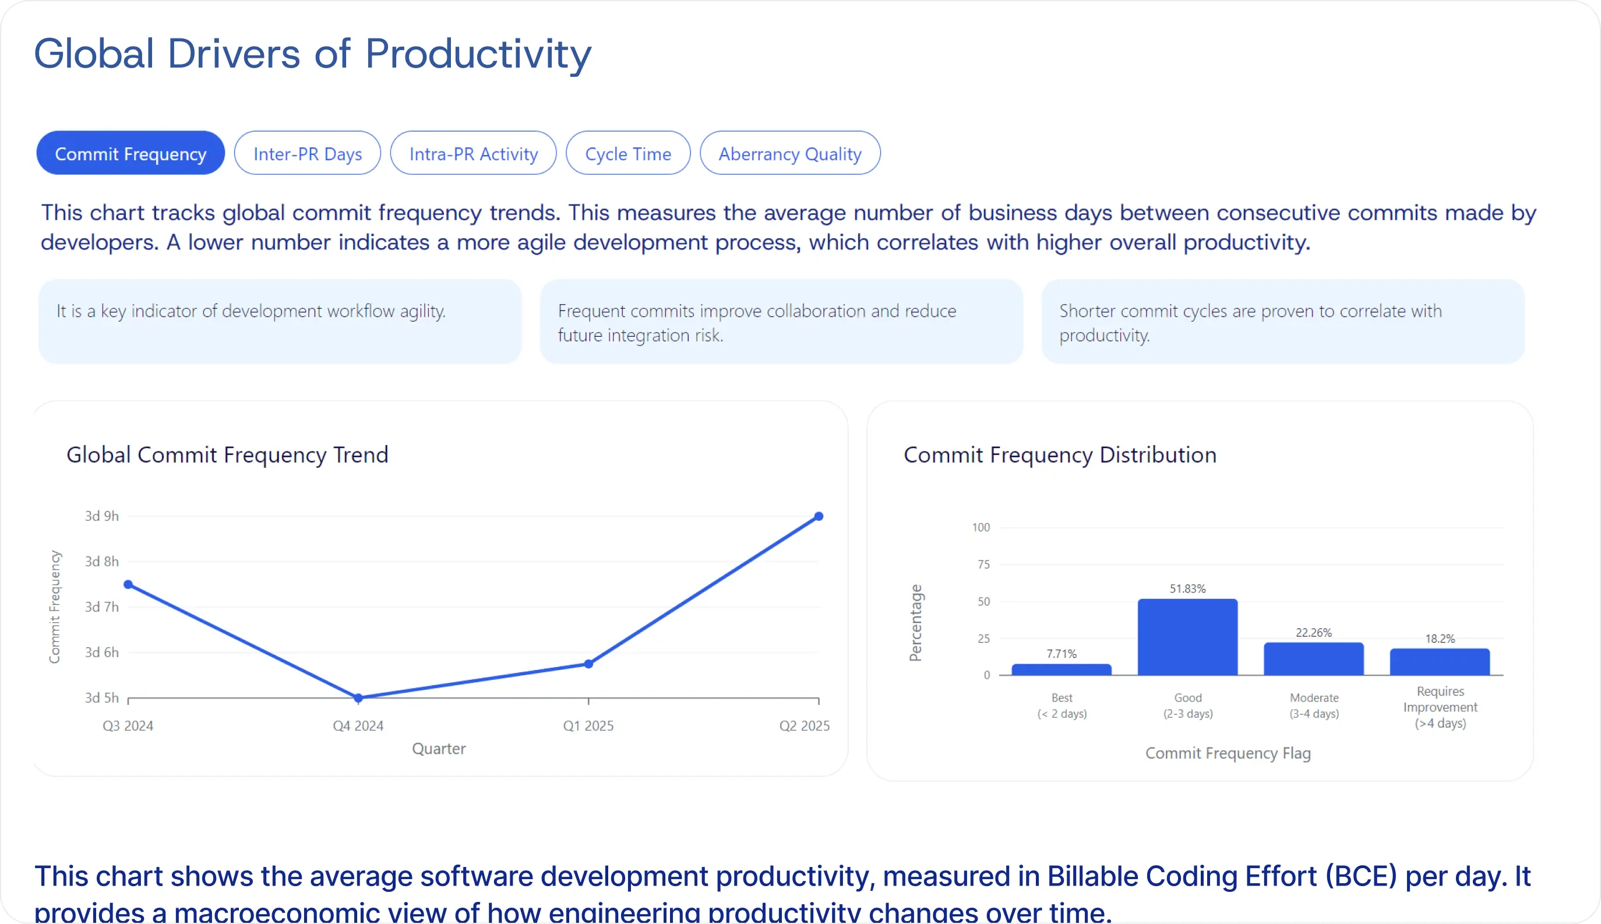Click the 51.83% bar value label

coord(1187,589)
